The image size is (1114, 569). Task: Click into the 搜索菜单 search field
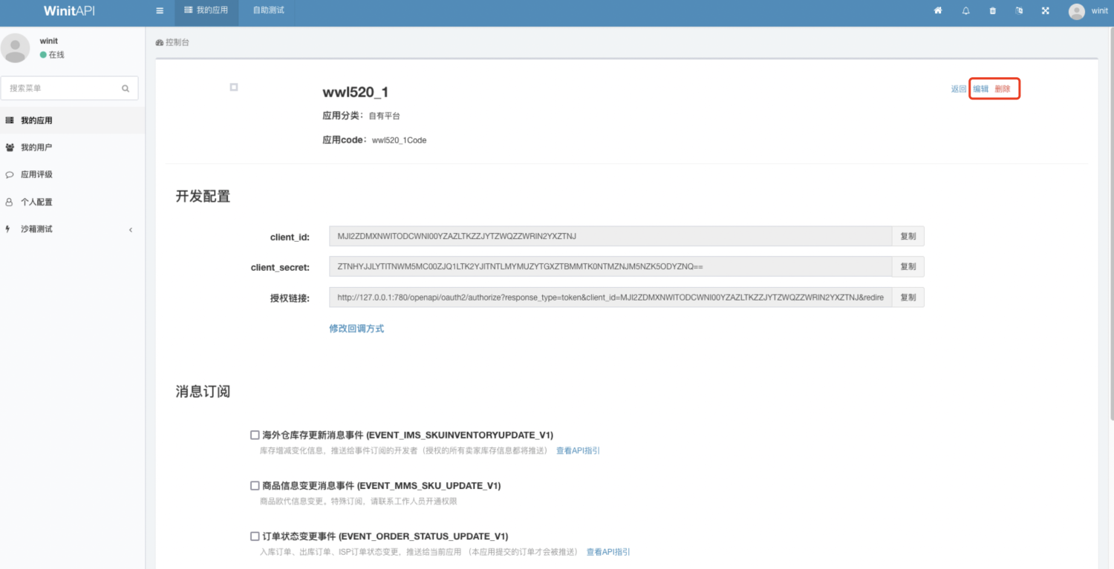[x=63, y=88]
